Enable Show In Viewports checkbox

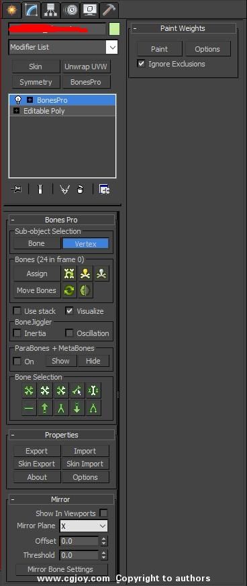pyautogui.click(x=104, y=513)
